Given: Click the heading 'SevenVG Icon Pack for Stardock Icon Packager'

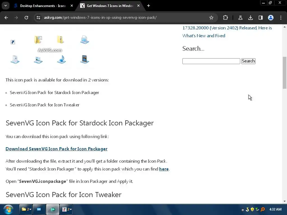Looking at the screenshot, I should click(x=80, y=123).
